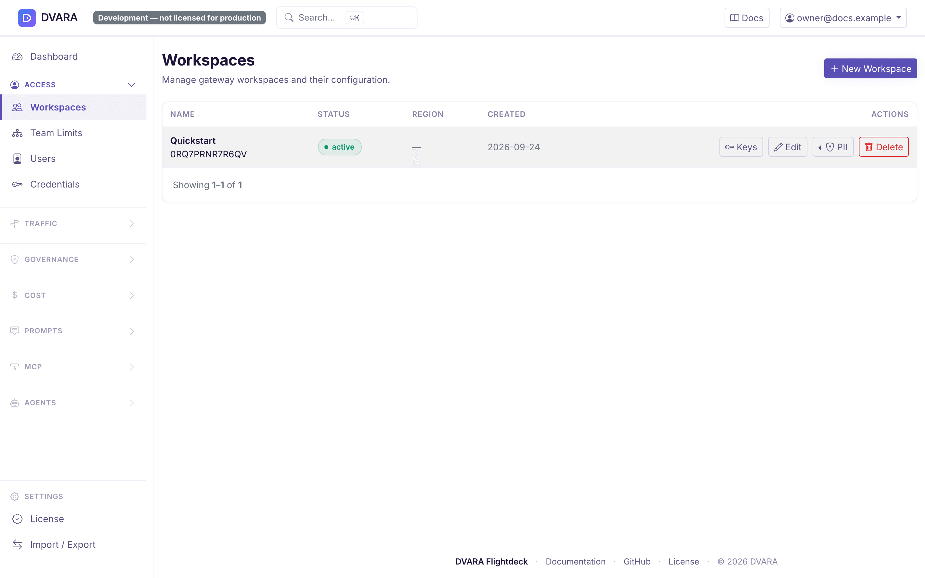Open the Dashboard gauge icon

pyautogui.click(x=17, y=57)
